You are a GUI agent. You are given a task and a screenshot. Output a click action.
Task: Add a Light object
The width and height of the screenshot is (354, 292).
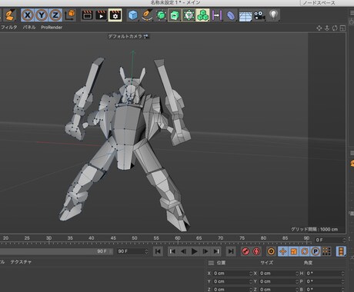click(x=274, y=15)
